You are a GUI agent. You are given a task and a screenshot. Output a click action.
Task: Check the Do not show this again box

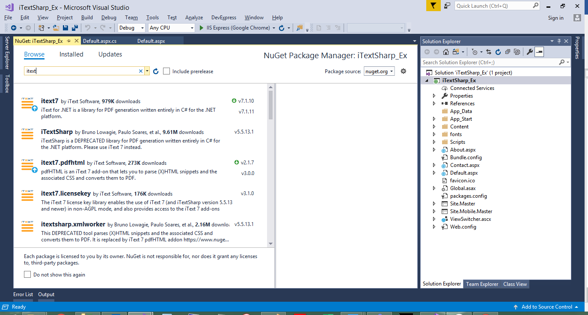[27, 274]
